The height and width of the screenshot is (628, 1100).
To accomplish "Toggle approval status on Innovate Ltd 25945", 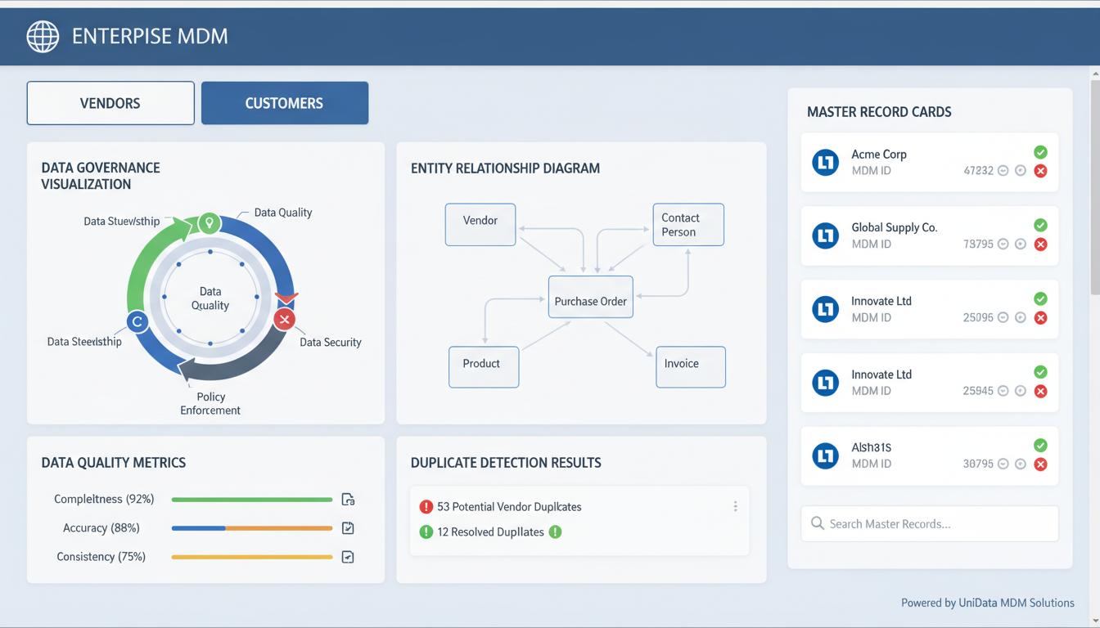I will (1040, 372).
